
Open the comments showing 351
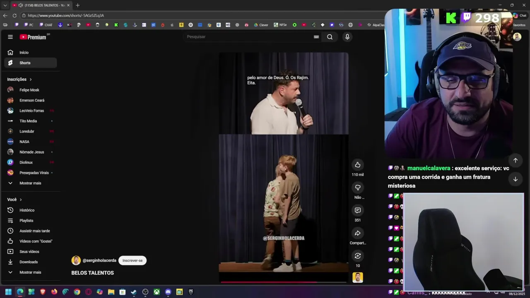tap(358, 210)
